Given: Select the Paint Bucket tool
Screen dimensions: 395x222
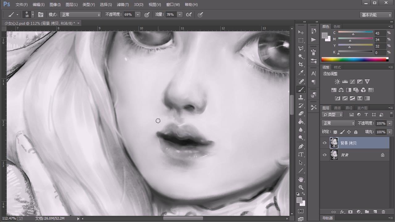Looking at the screenshot, I should [301, 121].
